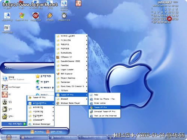Click the Internet Explorer icon in Start menu
Screen dimensions: 187x140
5,79
